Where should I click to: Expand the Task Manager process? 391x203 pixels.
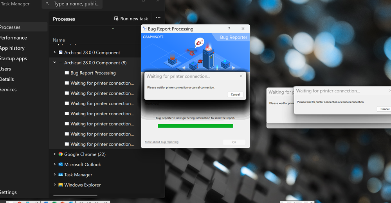pos(55,174)
